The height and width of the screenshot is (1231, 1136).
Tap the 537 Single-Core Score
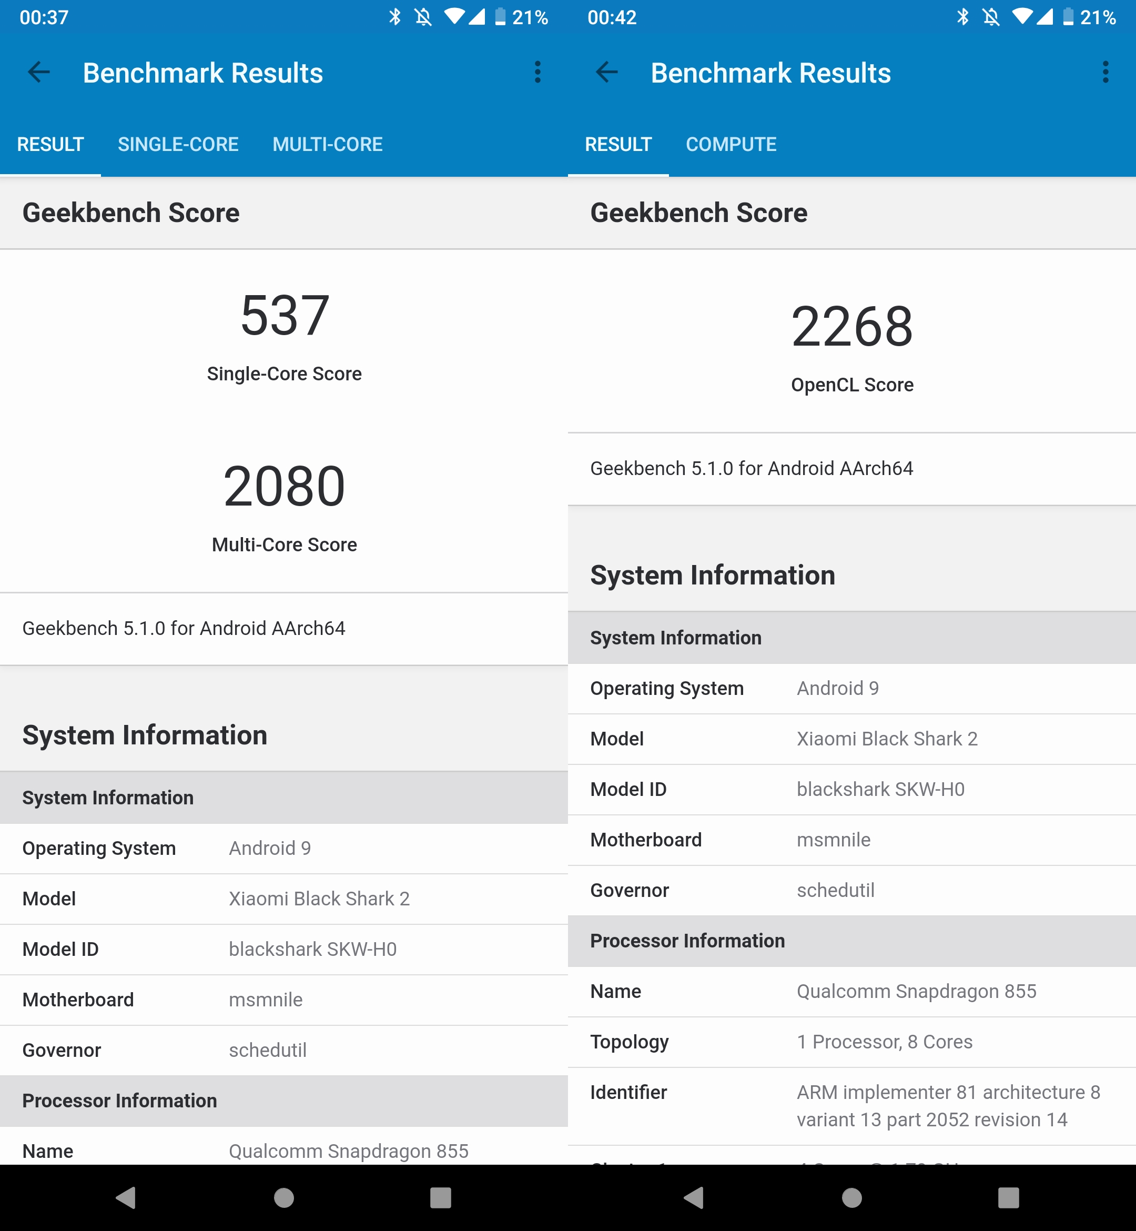coord(284,316)
